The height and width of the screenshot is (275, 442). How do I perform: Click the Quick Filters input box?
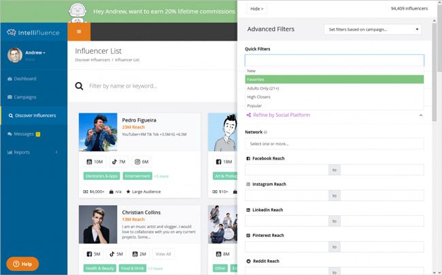tap(335, 60)
